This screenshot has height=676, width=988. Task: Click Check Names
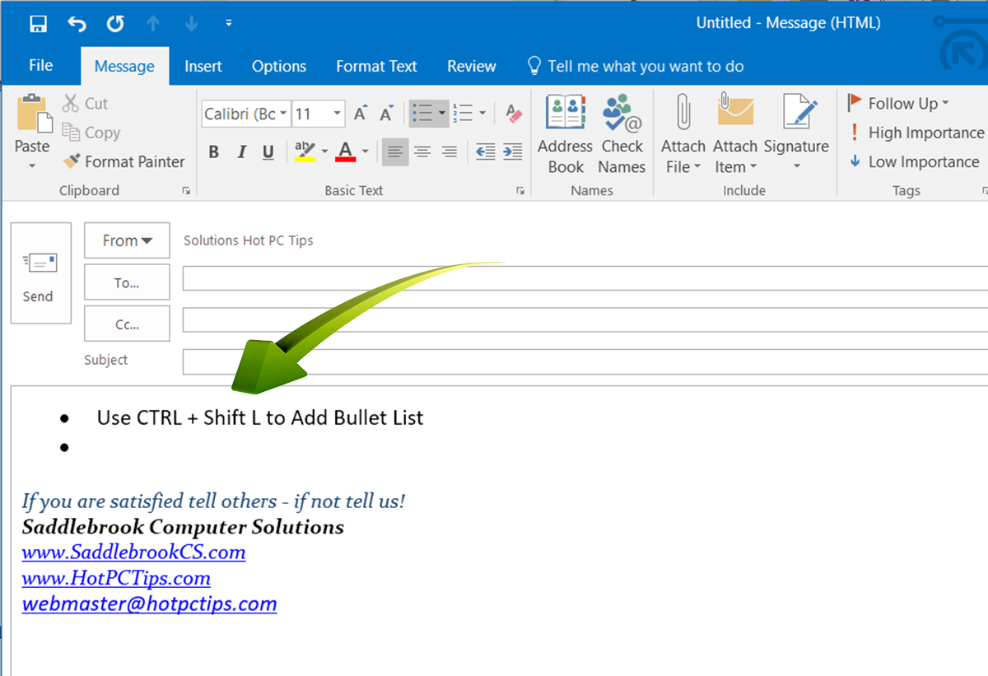[x=622, y=133]
